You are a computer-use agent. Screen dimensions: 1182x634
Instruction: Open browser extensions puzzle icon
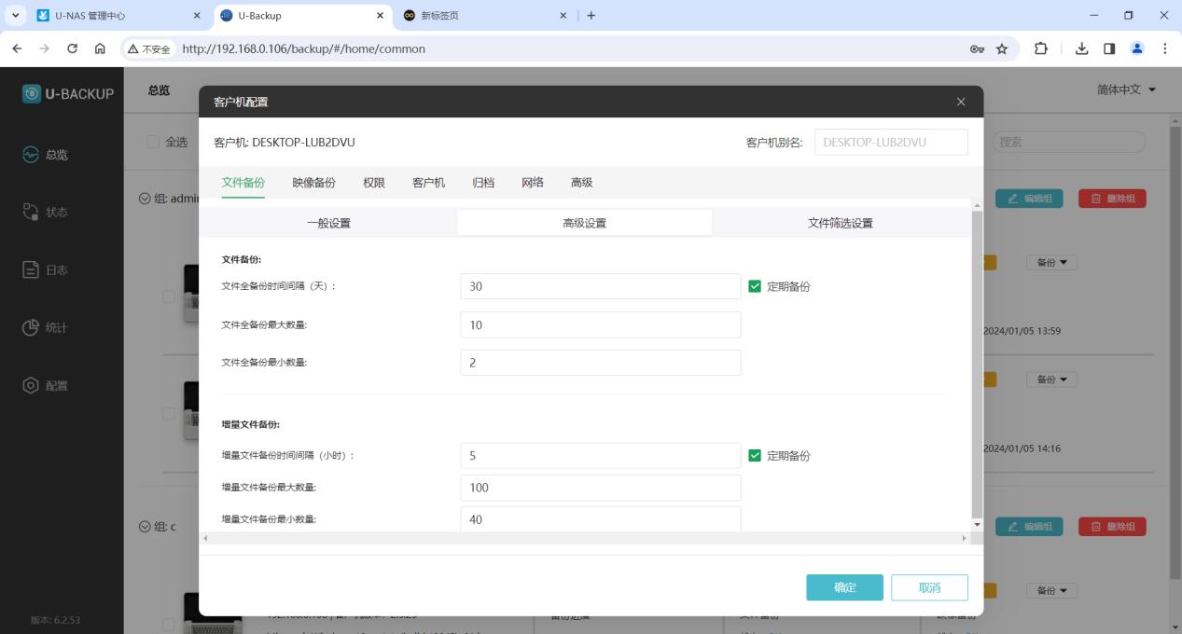point(1040,49)
